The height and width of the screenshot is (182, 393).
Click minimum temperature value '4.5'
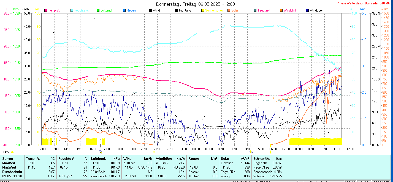tap(52, 163)
